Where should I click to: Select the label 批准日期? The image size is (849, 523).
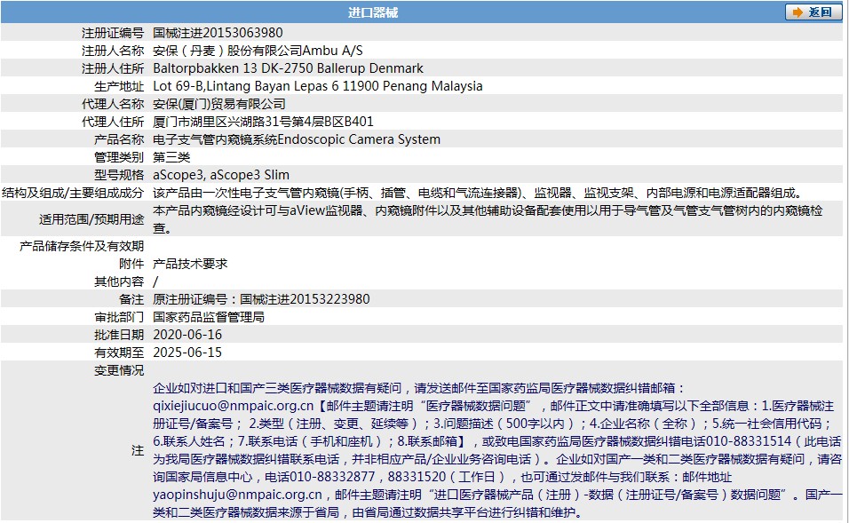pyautogui.click(x=119, y=335)
